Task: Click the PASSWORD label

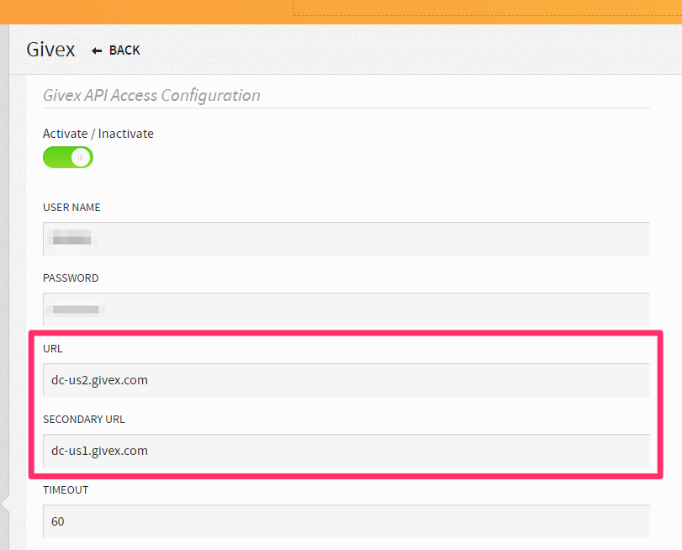Action: [x=71, y=278]
